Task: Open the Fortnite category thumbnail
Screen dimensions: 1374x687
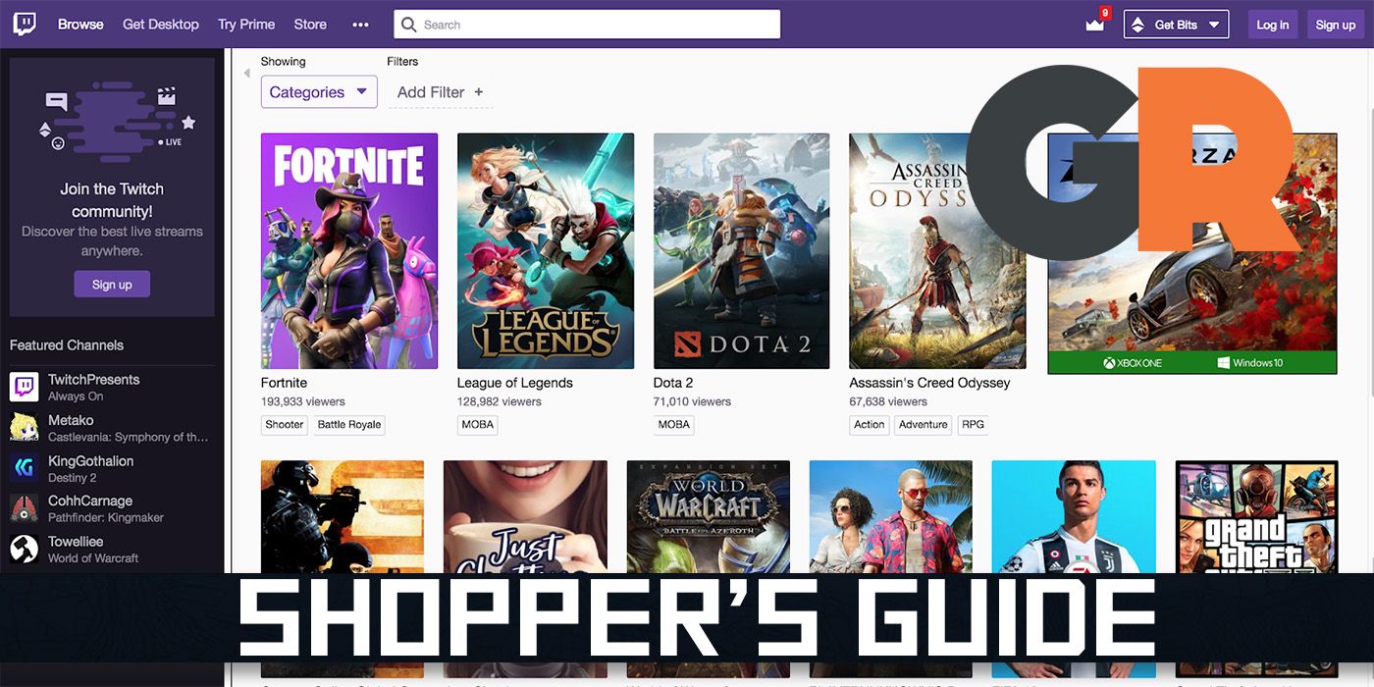Action: (x=348, y=250)
